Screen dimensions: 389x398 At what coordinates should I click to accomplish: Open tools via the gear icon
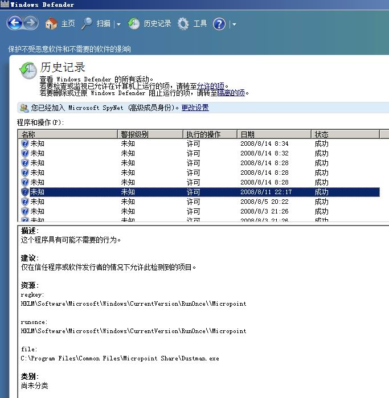click(183, 24)
